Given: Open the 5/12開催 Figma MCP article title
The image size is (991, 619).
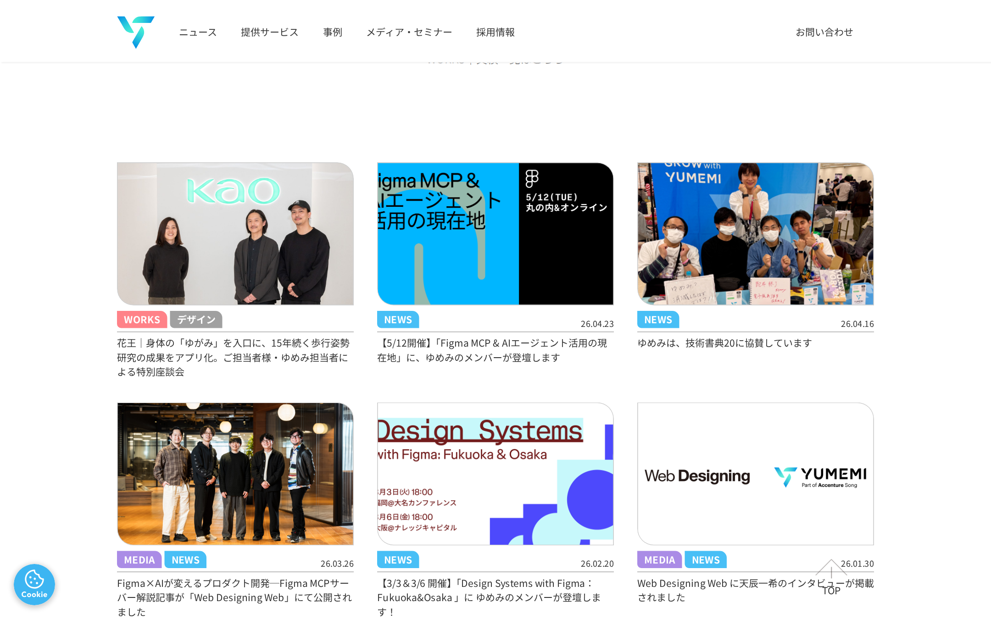Looking at the screenshot, I should (492, 350).
